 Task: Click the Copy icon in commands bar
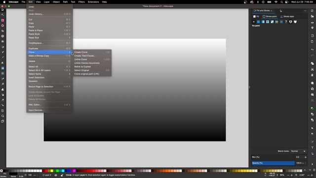point(312,63)
